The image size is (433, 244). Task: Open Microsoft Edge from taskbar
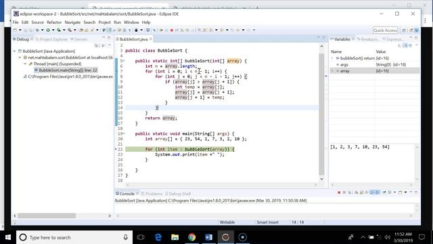[x=158, y=237]
